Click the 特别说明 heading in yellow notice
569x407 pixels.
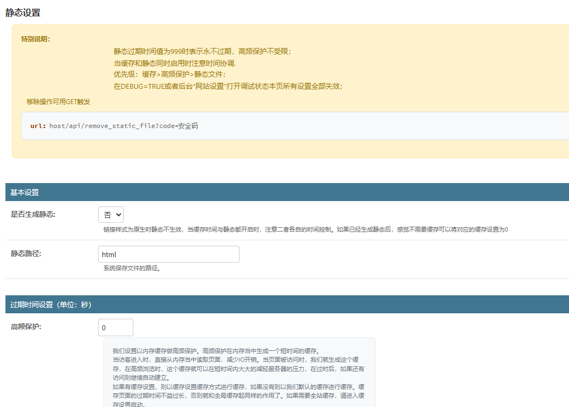coord(35,39)
